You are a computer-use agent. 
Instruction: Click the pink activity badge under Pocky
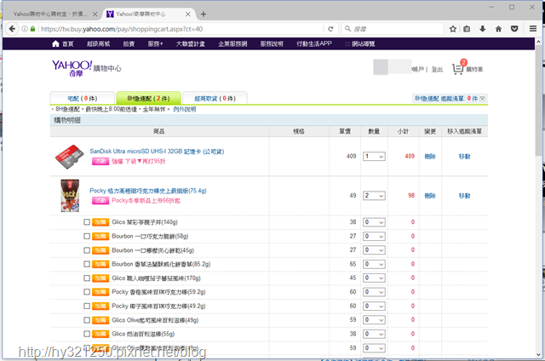click(x=100, y=200)
